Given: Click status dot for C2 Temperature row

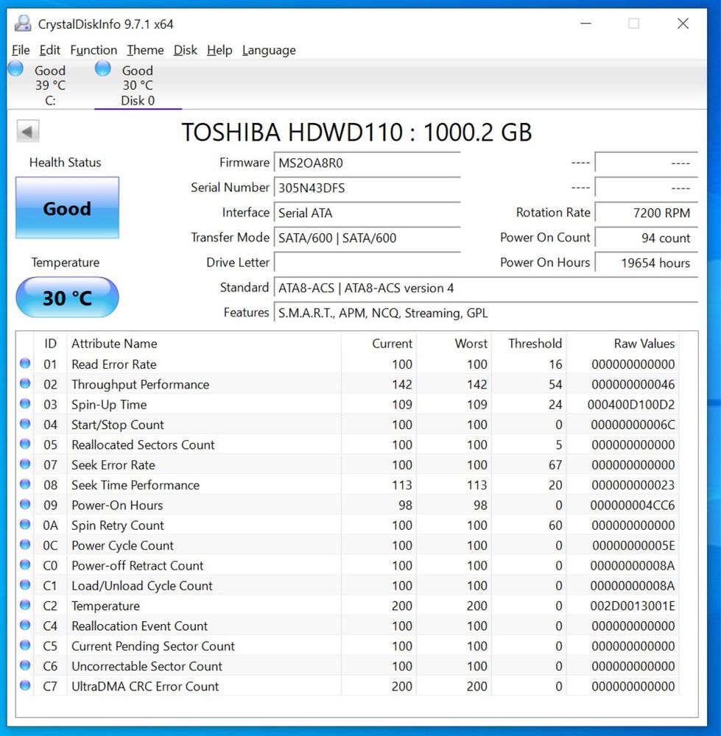Looking at the screenshot, I should [25, 606].
